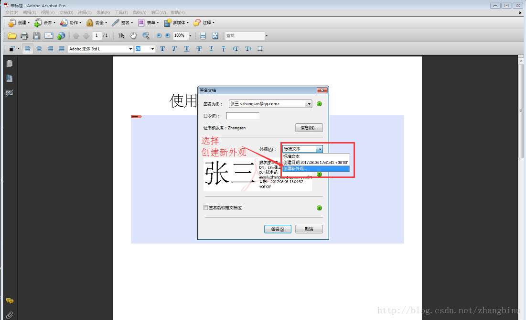Viewport: 526px width, 320px height.
Task: Open the 注释 toolbar button
Action: (x=204, y=22)
